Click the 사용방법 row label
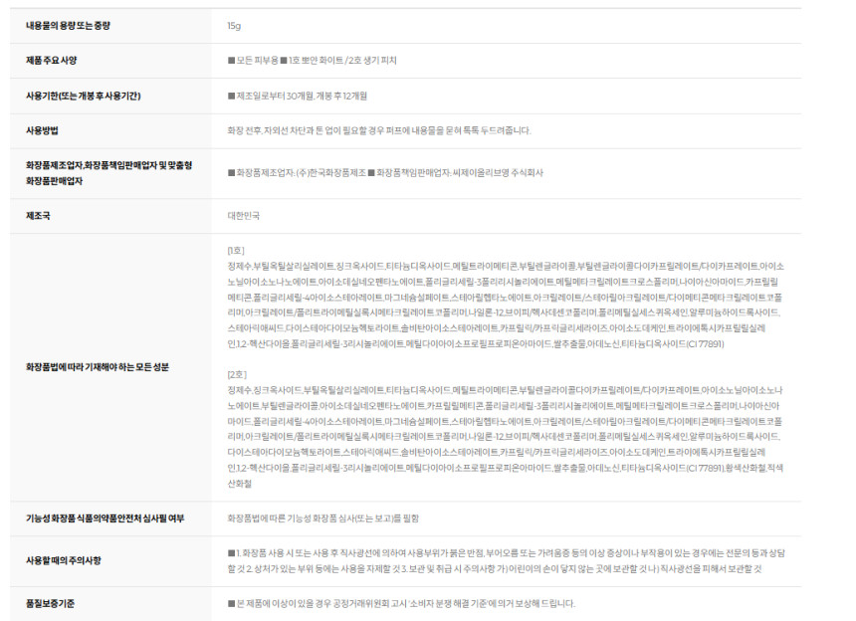Viewport: 856px width, 621px height. coord(42,131)
